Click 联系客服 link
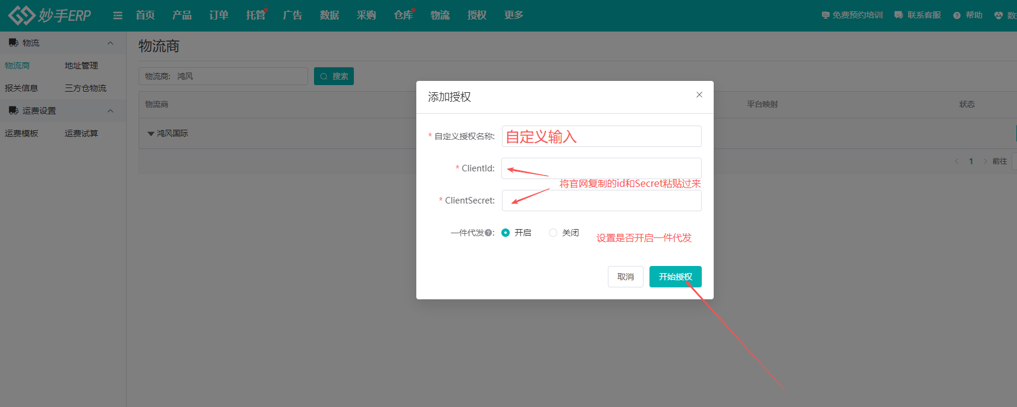1017x407 pixels. click(x=924, y=15)
